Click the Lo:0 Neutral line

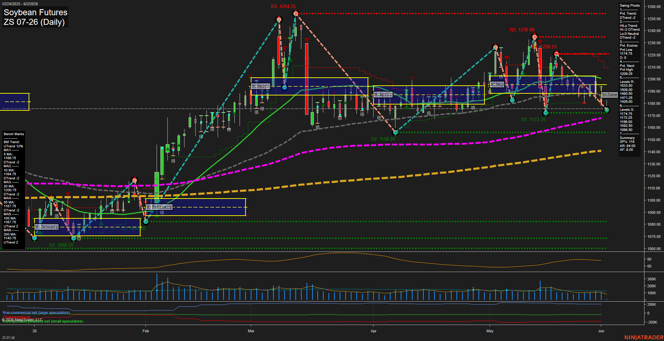[629, 34]
